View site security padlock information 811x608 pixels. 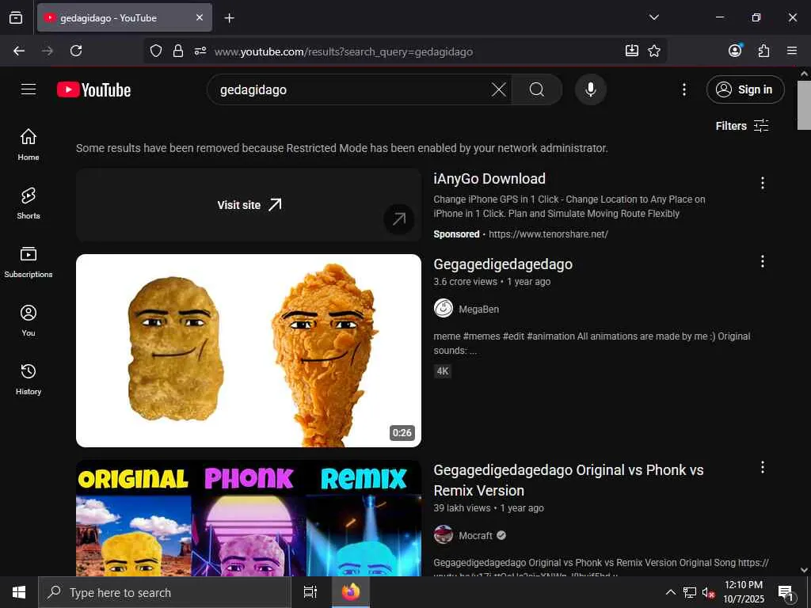click(x=178, y=51)
